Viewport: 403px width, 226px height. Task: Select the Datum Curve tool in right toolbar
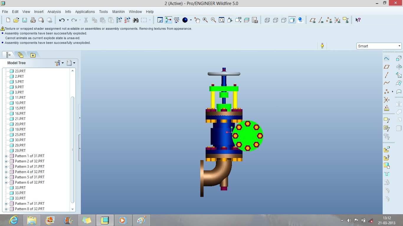point(387,83)
